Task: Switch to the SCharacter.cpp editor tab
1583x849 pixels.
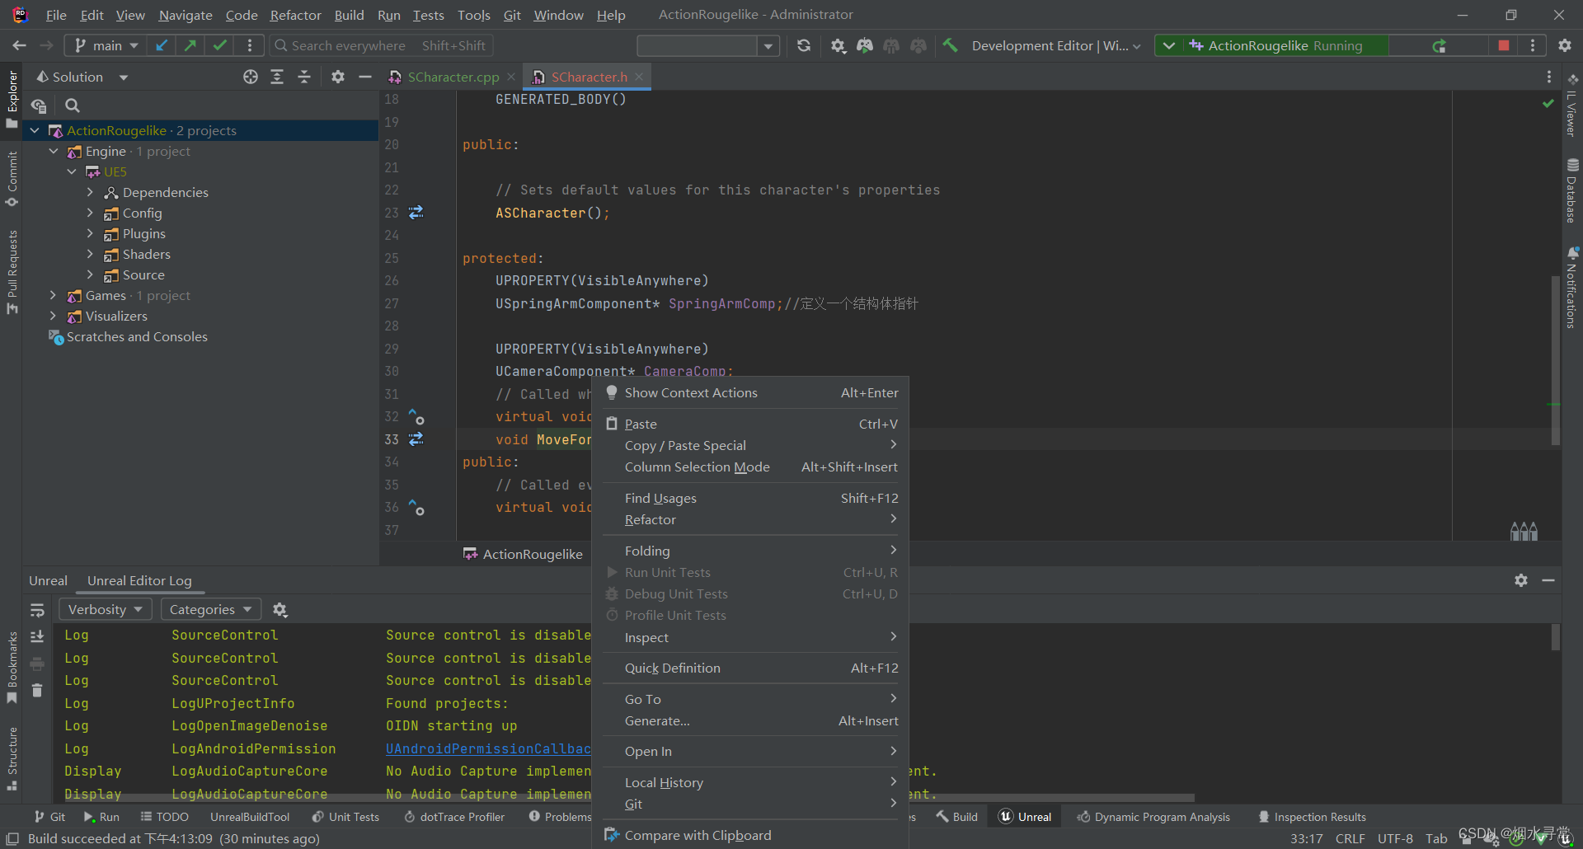Action: [x=453, y=77]
